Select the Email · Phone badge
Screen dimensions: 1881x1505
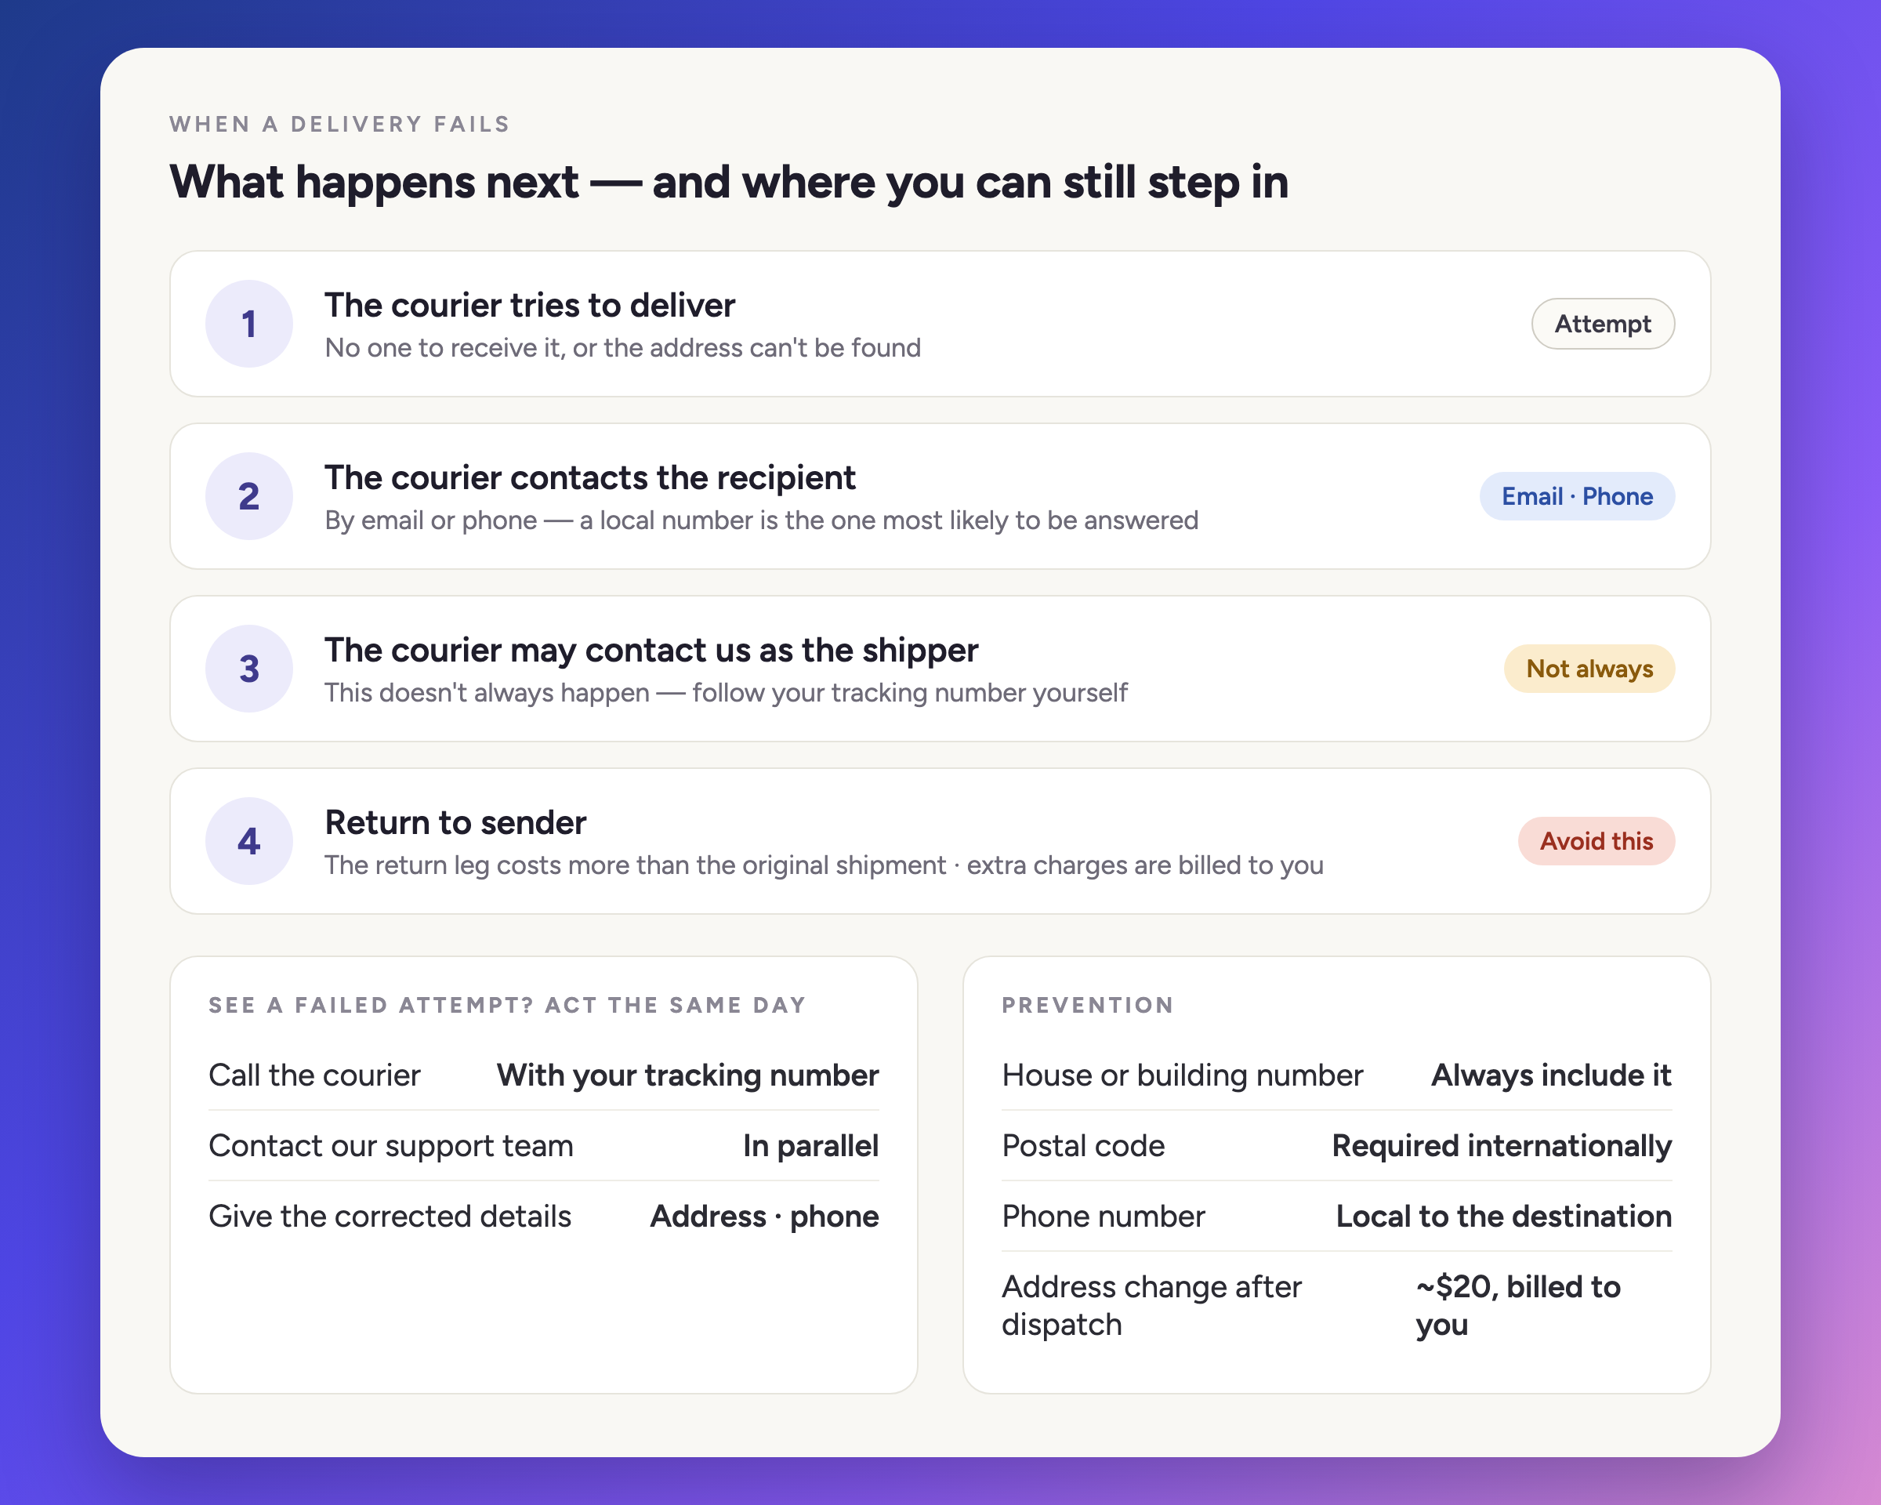(1577, 496)
